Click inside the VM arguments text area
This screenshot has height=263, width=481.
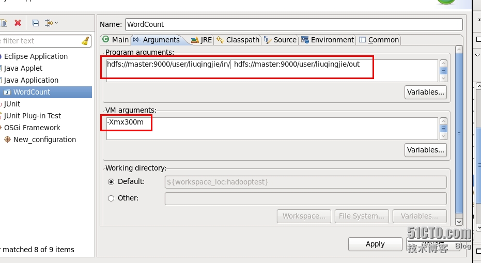pos(272,129)
